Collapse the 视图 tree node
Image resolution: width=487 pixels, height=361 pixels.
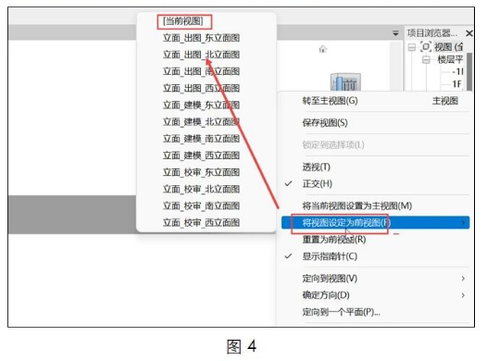pos(411,47)
